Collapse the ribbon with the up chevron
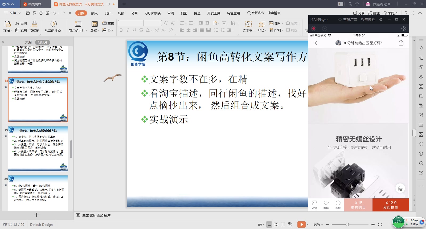 click(420, 13)
